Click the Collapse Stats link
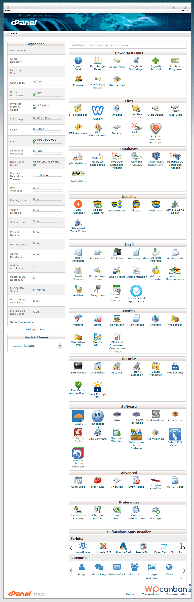The image size is (194, 602). click(36, 329)
